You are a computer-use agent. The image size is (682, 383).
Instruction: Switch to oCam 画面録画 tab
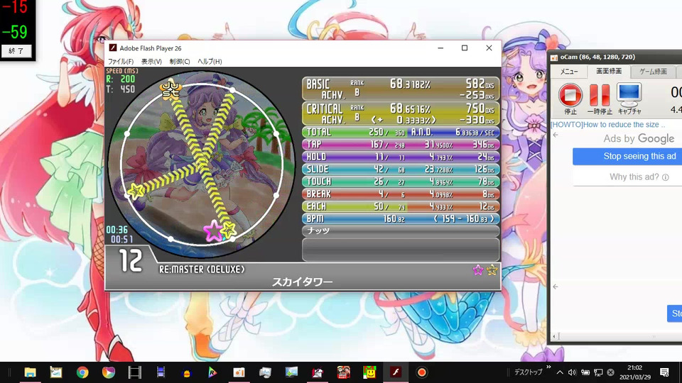(609, 71)
